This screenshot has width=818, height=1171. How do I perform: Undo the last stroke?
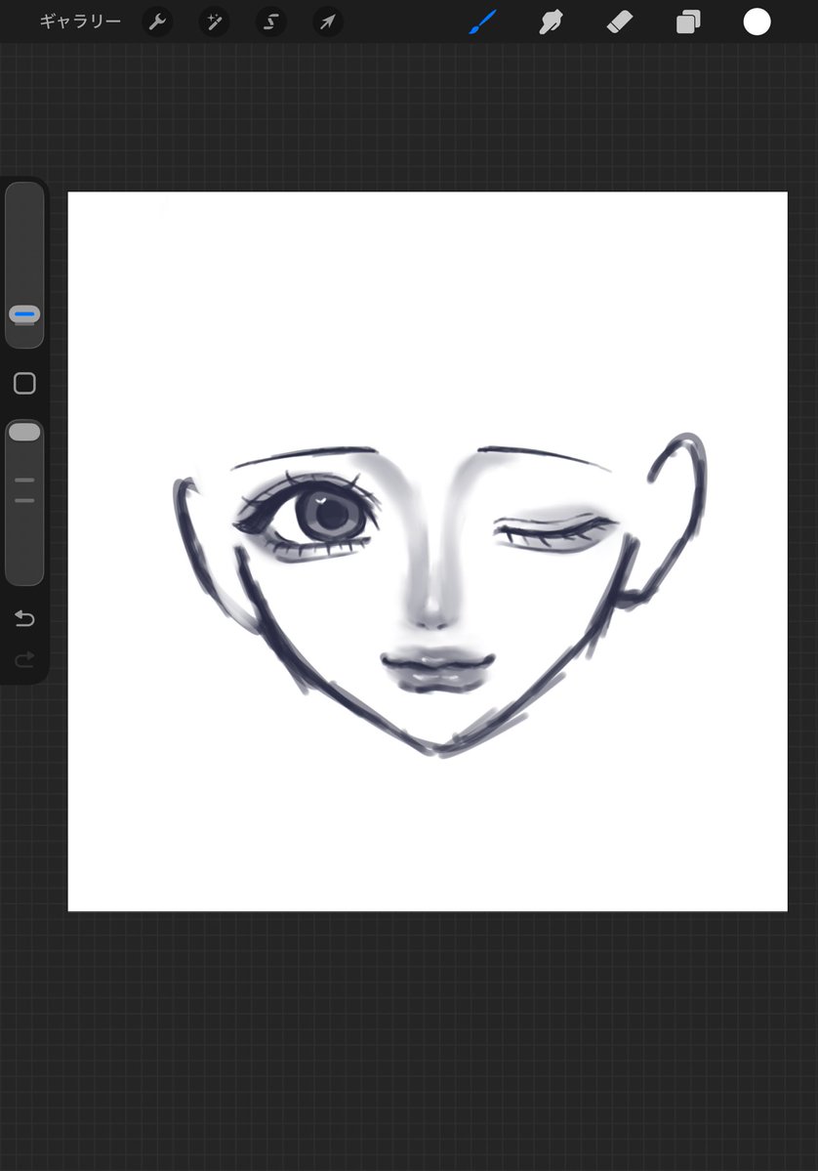[x=24, y=618]
